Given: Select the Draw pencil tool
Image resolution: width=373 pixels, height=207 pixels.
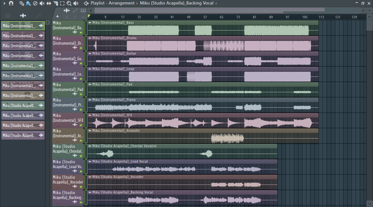Looking at the screenshot, I should 22,3.
